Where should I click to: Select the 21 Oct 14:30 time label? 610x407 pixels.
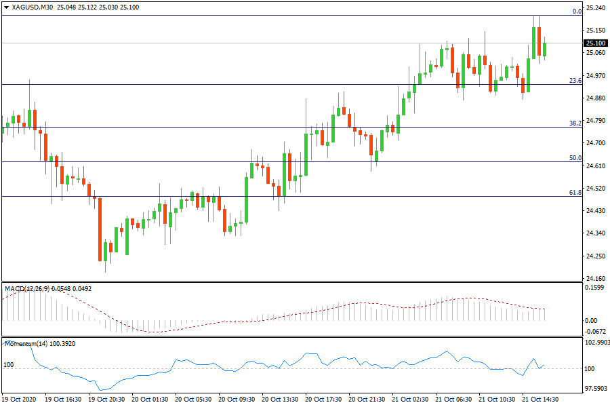[539, 400]
